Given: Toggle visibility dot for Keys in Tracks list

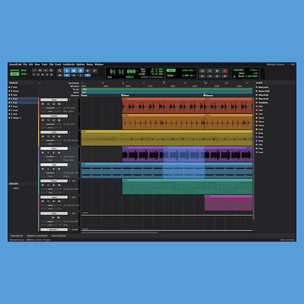Looking at the screenshot, I should 9,106.
